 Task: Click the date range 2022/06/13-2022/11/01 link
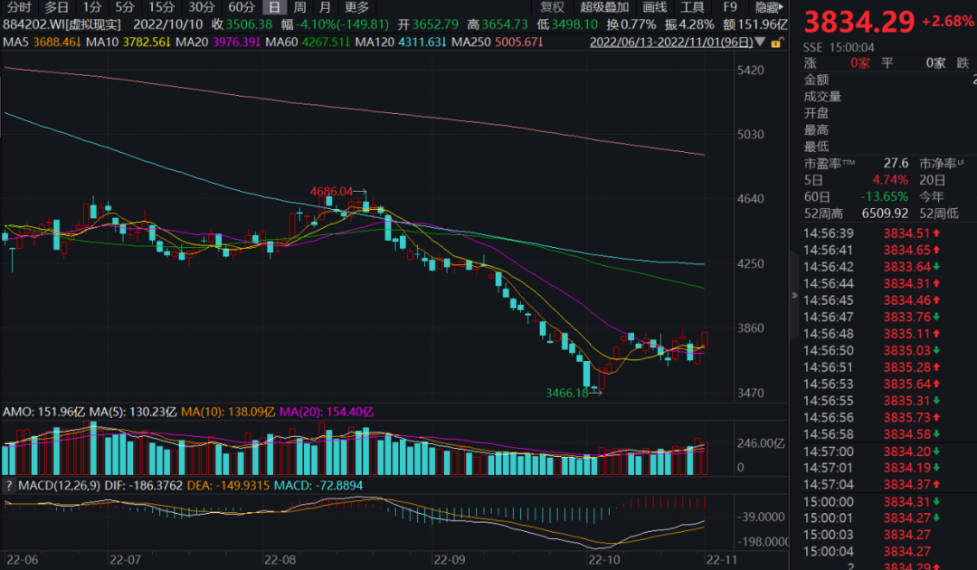tap(671, 43)
